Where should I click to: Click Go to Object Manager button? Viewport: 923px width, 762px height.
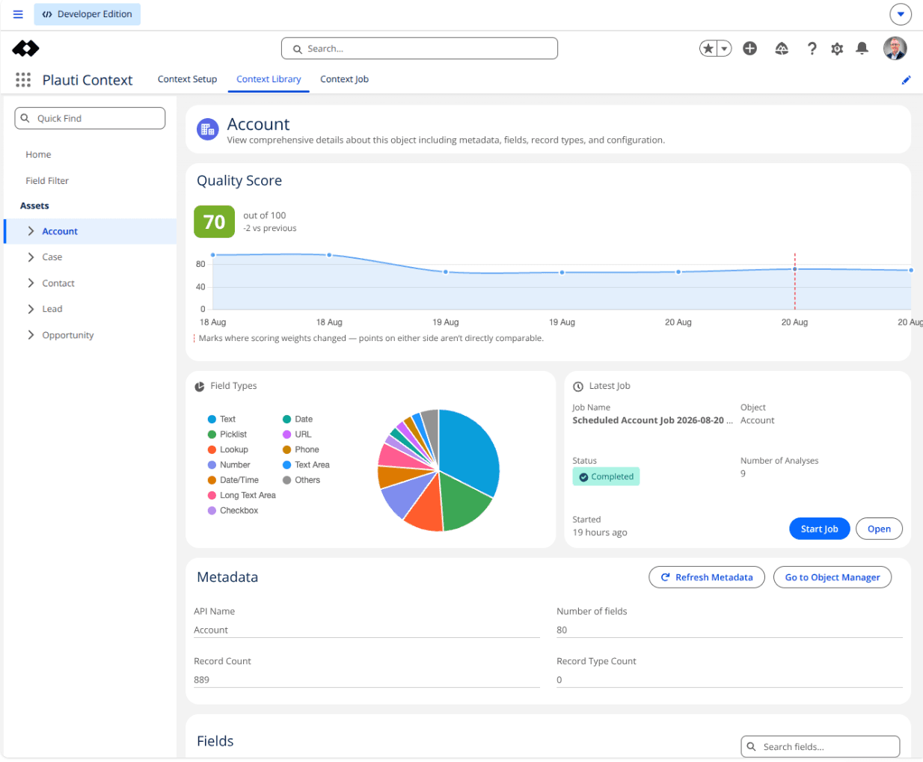pos(832,577)
